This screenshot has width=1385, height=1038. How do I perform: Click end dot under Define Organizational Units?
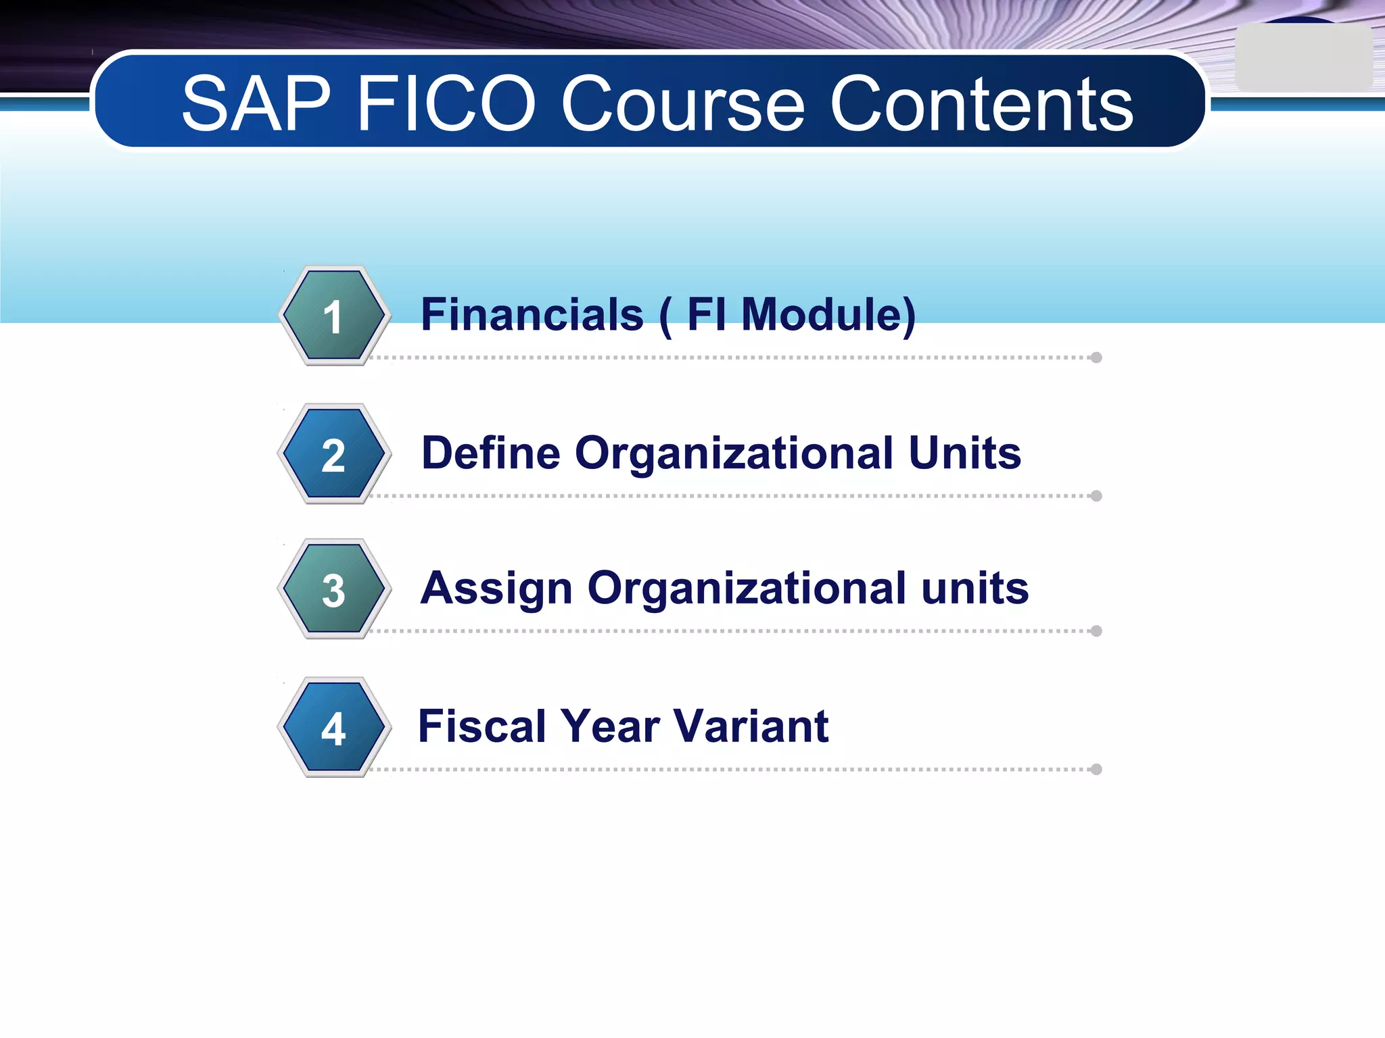click(x=1096, y=496)
